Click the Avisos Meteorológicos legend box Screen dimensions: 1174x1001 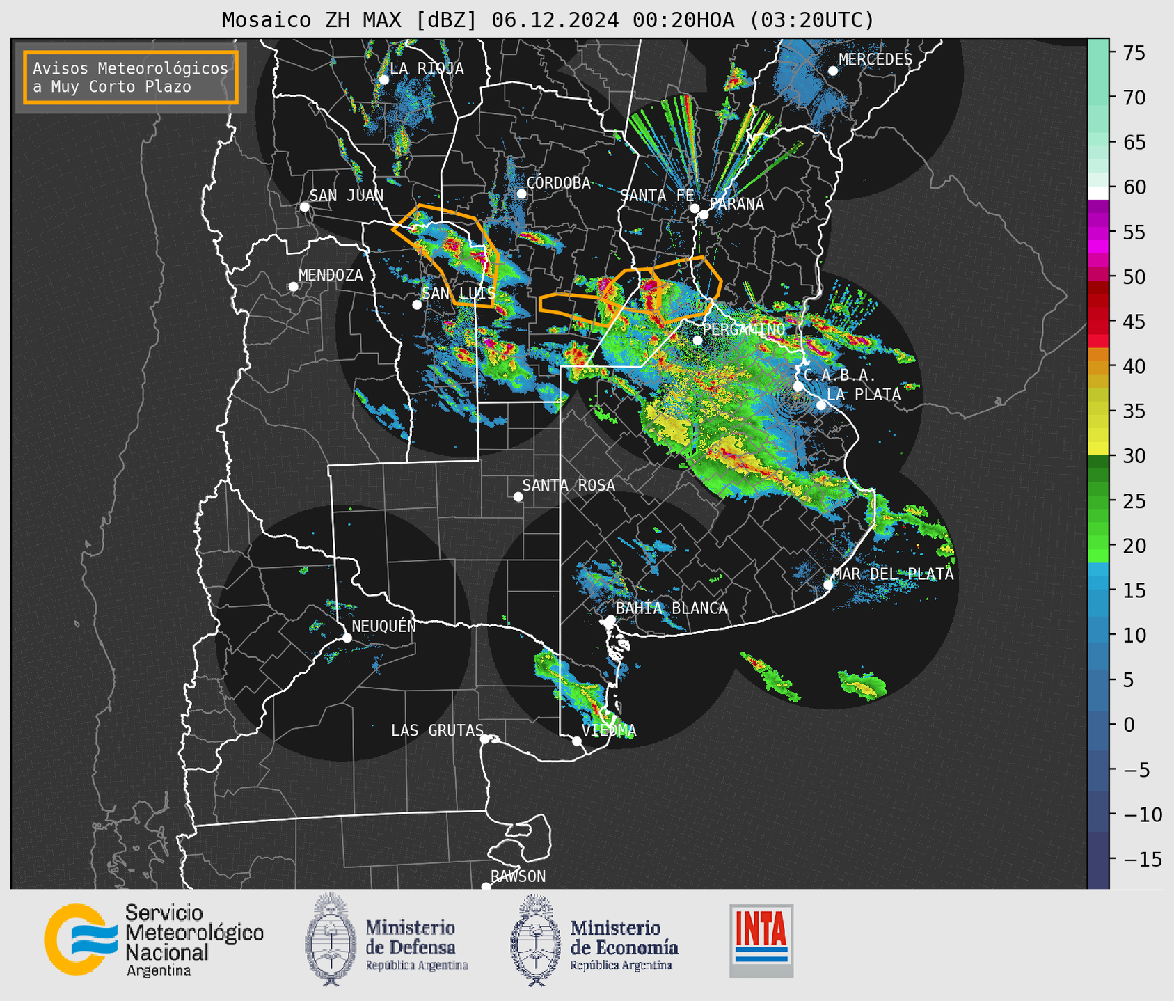click(131, 77)
